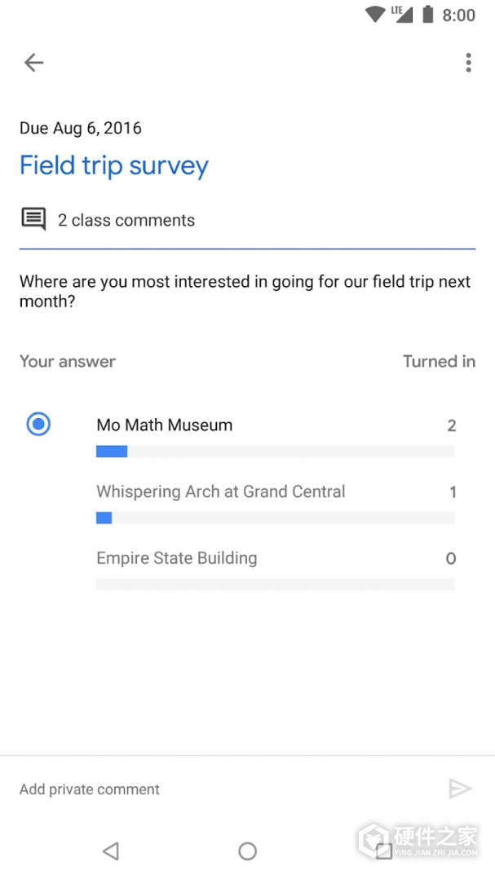Tap the back arrow to leave the survey
The image size is (495, 880).
33,63
